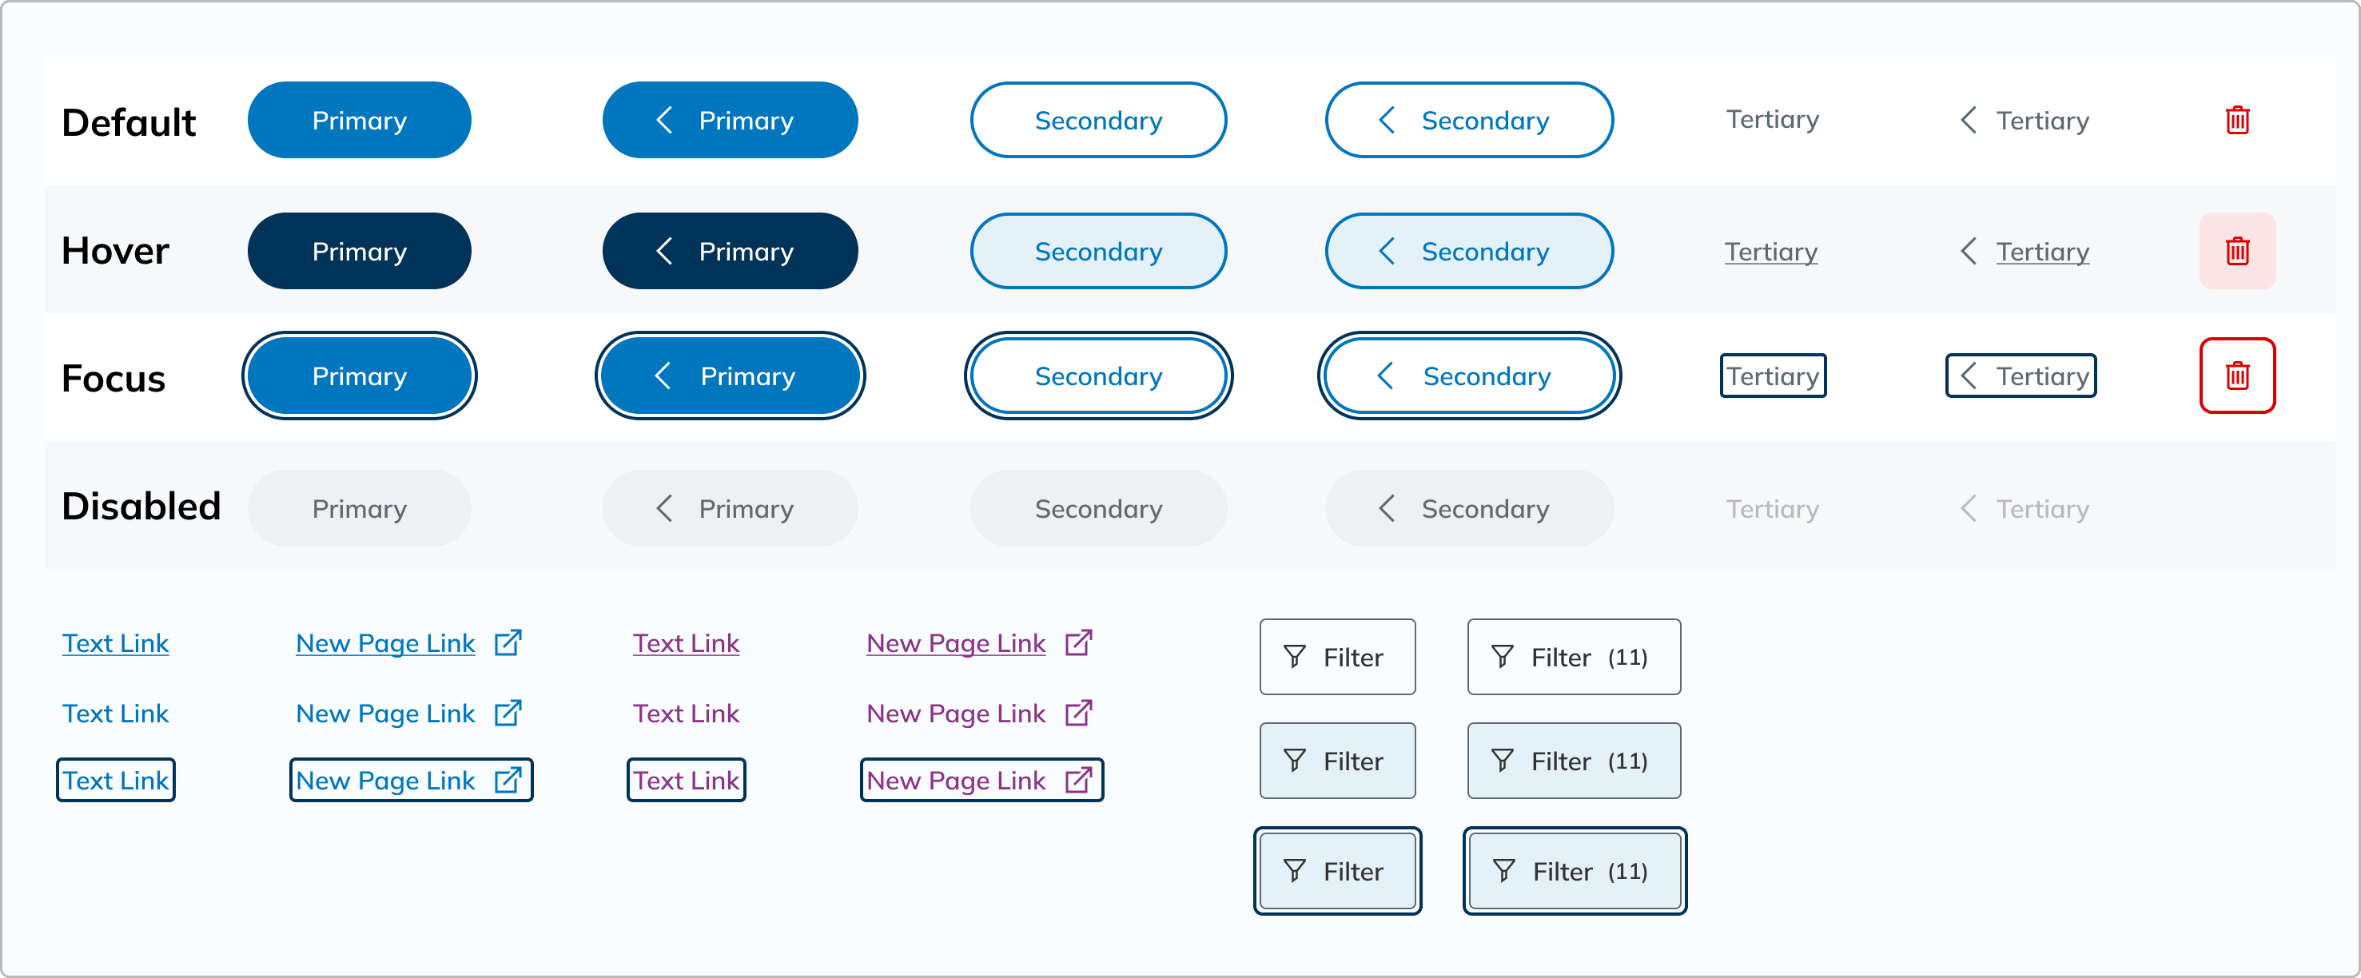Click the default Primary button without icon
Image resolution: width=2361 pixels, height=978 pixels.
tap(360, 120)
